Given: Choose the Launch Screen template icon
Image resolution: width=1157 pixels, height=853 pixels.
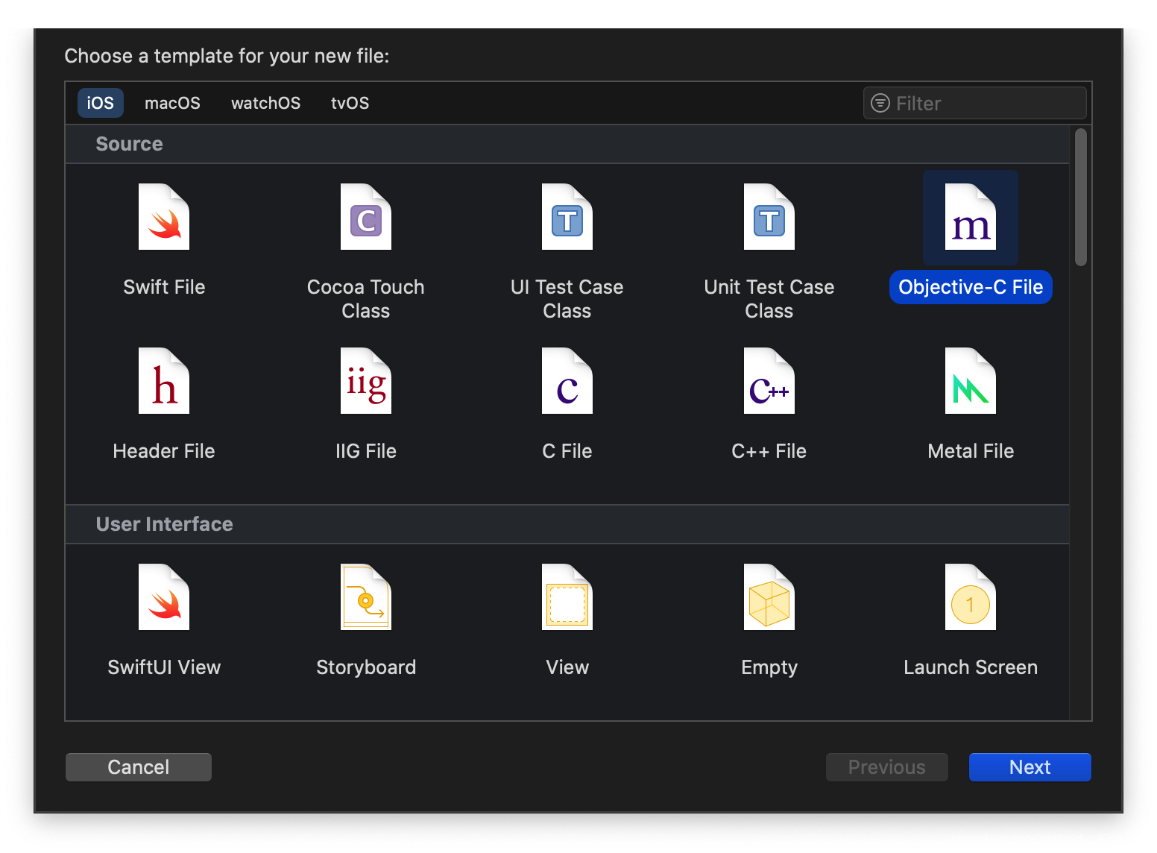Looking at the screenshot, I should tap(971, 597).
